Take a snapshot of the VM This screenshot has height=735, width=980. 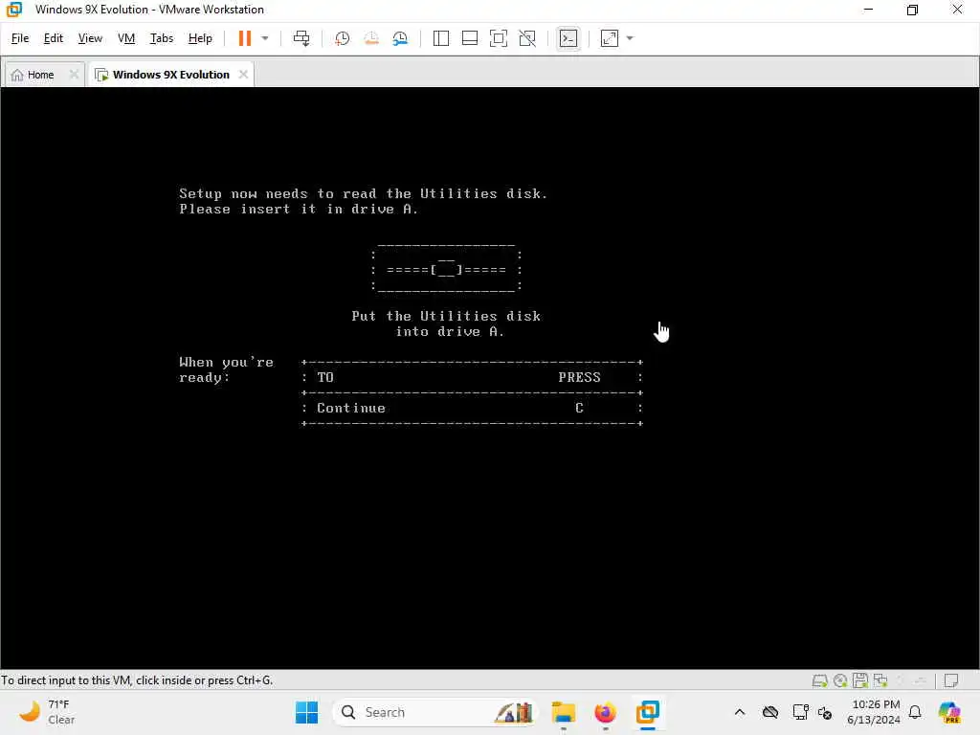coord(342,38)
